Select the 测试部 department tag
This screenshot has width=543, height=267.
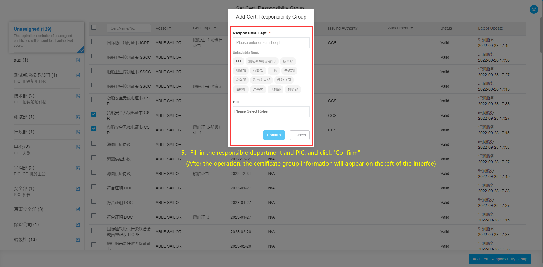click(x=241, y=71)
